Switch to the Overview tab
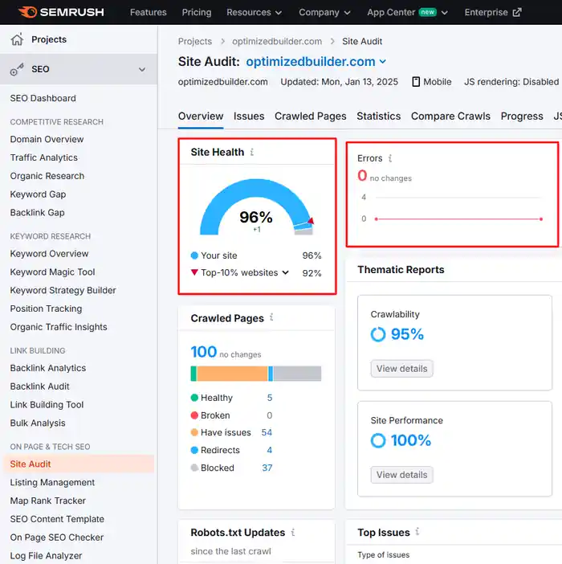The height and width of the screenshot is (564, 562). [201, 116]
